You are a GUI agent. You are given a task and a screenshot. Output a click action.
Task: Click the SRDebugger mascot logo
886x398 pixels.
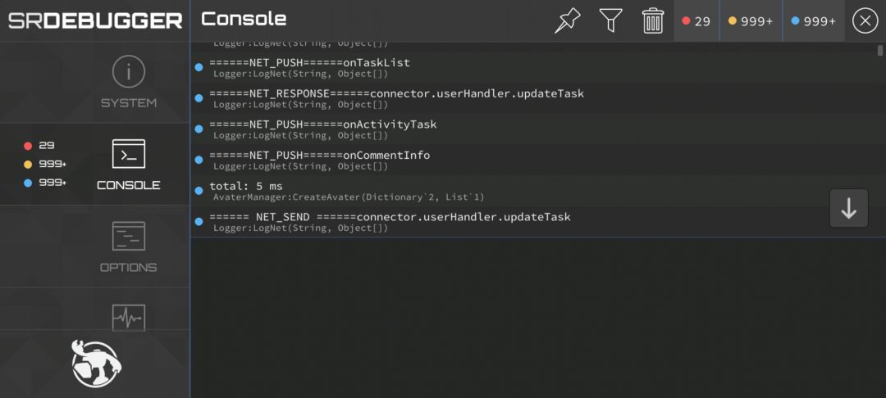pos(96,364)
